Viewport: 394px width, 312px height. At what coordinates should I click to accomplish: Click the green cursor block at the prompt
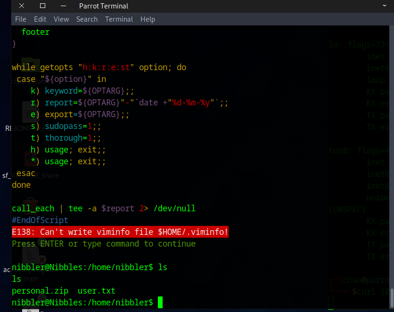pos(160,302)
